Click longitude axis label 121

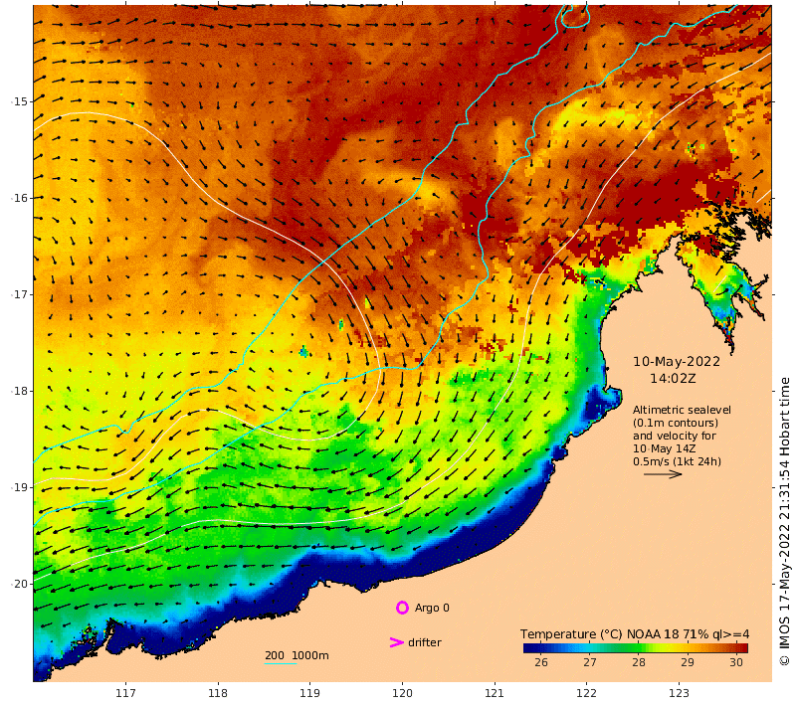click(494, 693)
